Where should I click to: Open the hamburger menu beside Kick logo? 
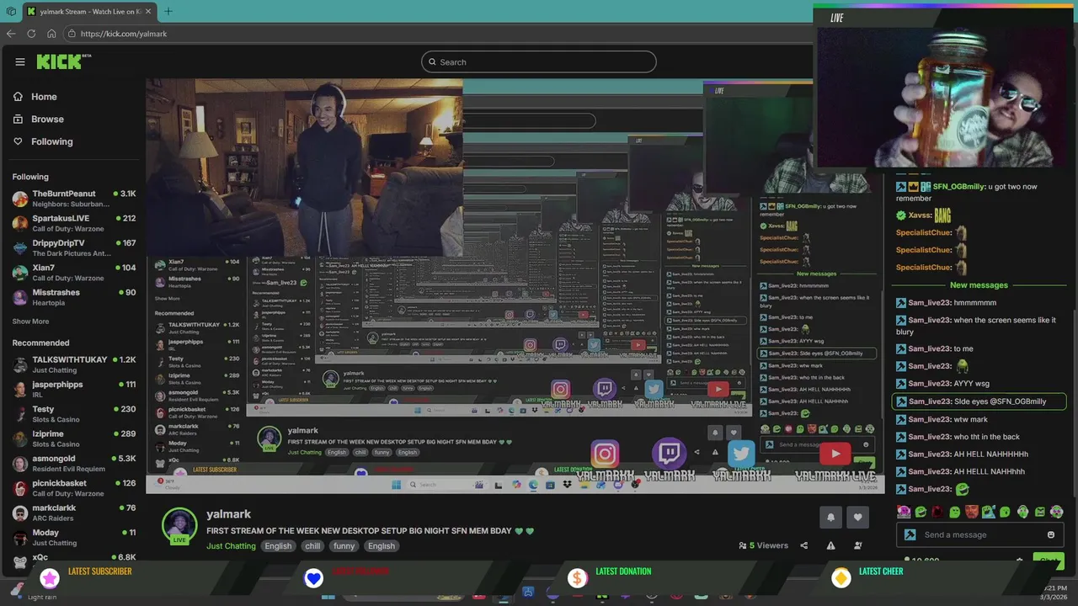coord(20,61)
